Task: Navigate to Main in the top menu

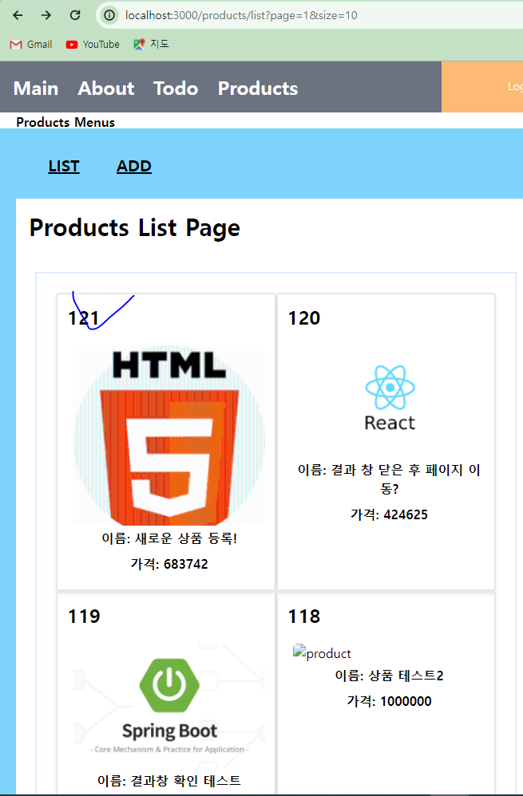Action: pyautogui.click(x=36, y=89)
